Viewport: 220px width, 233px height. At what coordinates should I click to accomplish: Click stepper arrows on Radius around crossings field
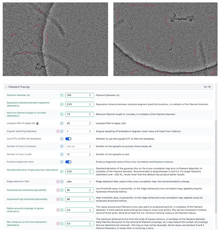[x=90, y=210]
